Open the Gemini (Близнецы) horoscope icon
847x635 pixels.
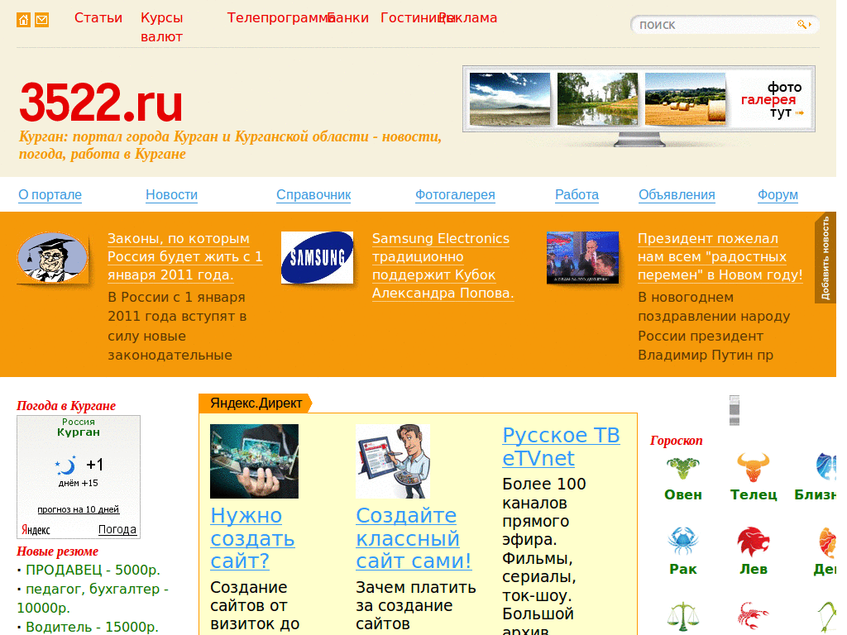(825, 467)
